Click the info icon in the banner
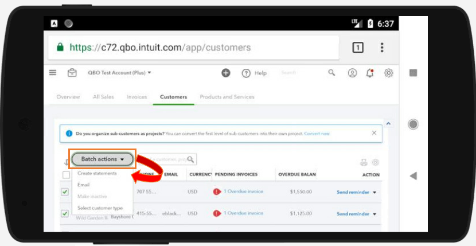The image size is (476, 246). click(69, 134)
